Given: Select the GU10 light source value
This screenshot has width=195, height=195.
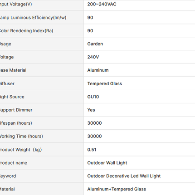Looking at the screenshot, I should point(93,97).
